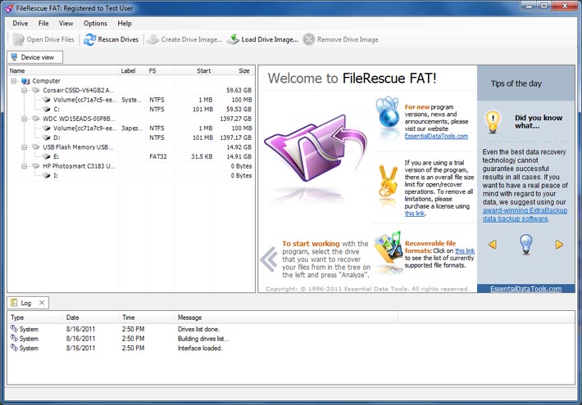Click the Computer icon in the tree
582x405 pixels.
(x=25, y=81)
